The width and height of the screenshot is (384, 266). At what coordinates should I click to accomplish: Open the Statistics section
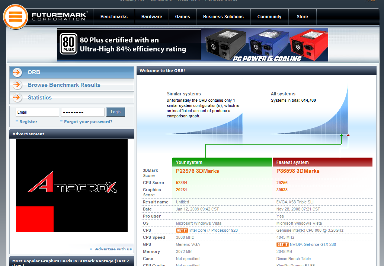72,98
